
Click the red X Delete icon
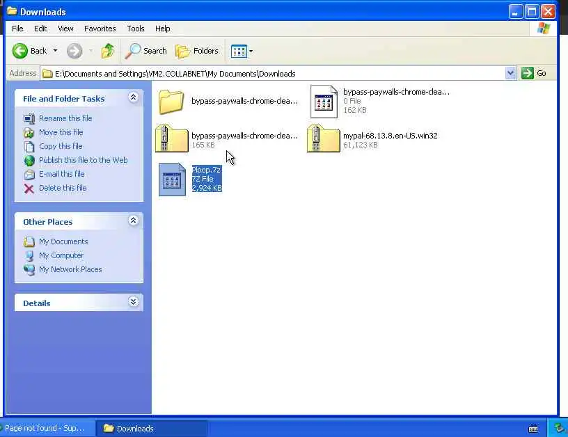pos(29,189)
